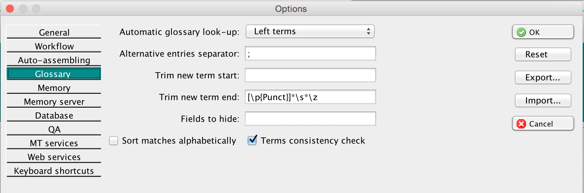
Task: Open Automatic glossary look-up dropdown
Action: [x=310, y=32]
